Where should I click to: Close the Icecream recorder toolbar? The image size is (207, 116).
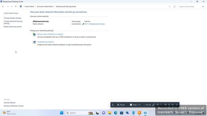point(177,105)
